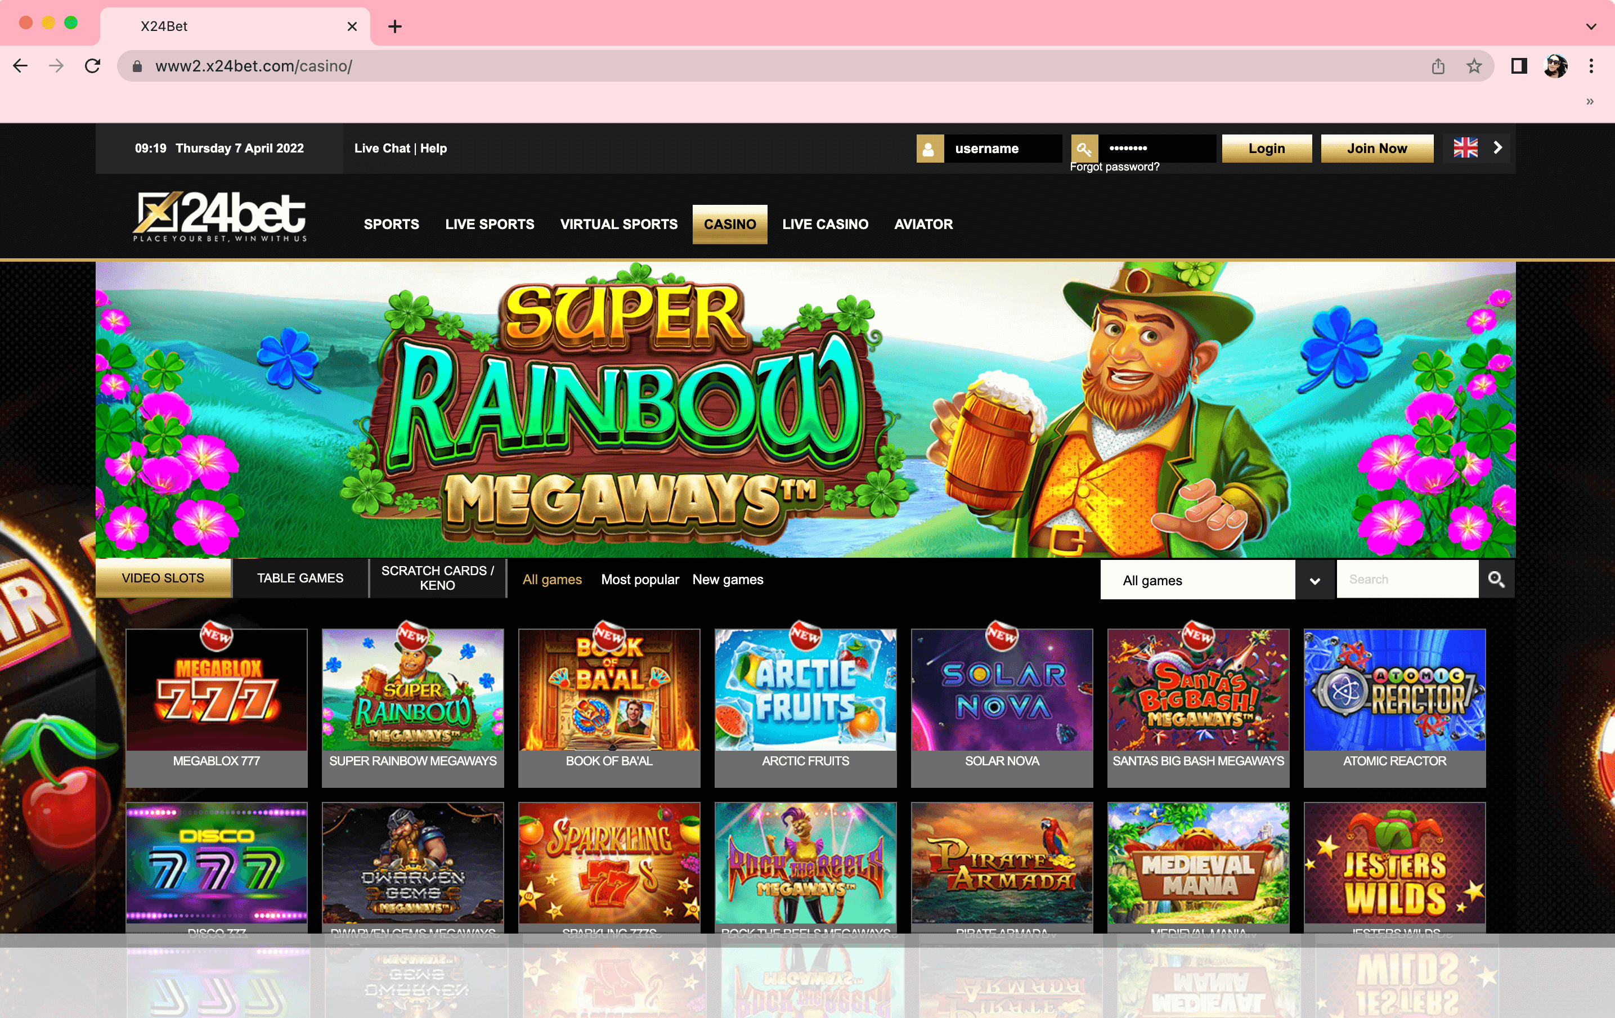Click the password key icon
1615x1018 pixels.
1084,148
